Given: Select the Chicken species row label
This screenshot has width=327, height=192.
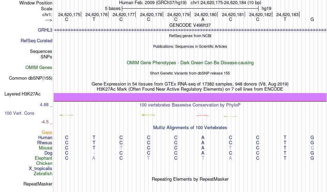Looking at the screenshot, I should [x=44, y=163].
